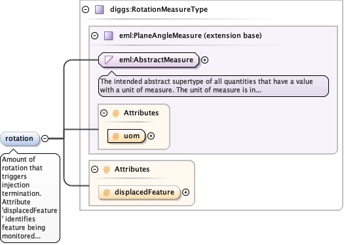Expand the displacedFeature attribute
Image resolution: width=344 pixels, height=245 pixels.
click(x=186, y=193)
